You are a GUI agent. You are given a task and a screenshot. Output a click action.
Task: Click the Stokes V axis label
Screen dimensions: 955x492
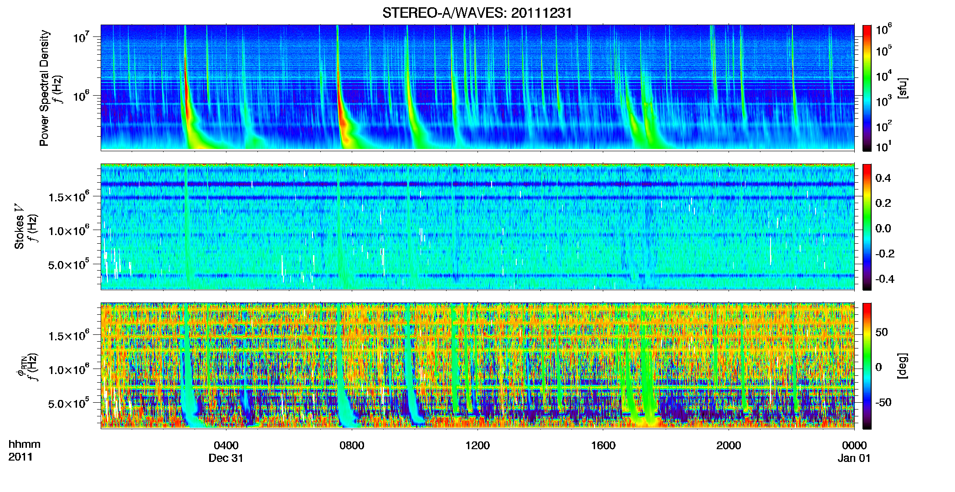19,227
